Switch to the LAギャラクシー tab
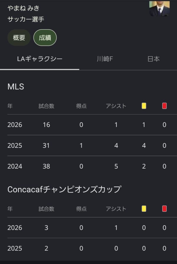Screen dimensions: 177x264 pyautogui.click(x=40, y=59)
